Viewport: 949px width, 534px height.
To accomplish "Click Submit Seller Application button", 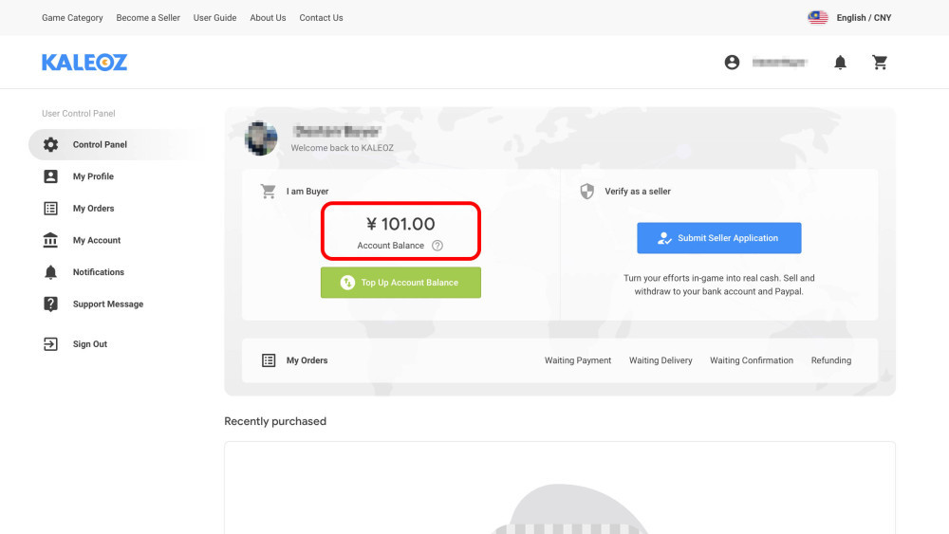I will tap(719, 238).
